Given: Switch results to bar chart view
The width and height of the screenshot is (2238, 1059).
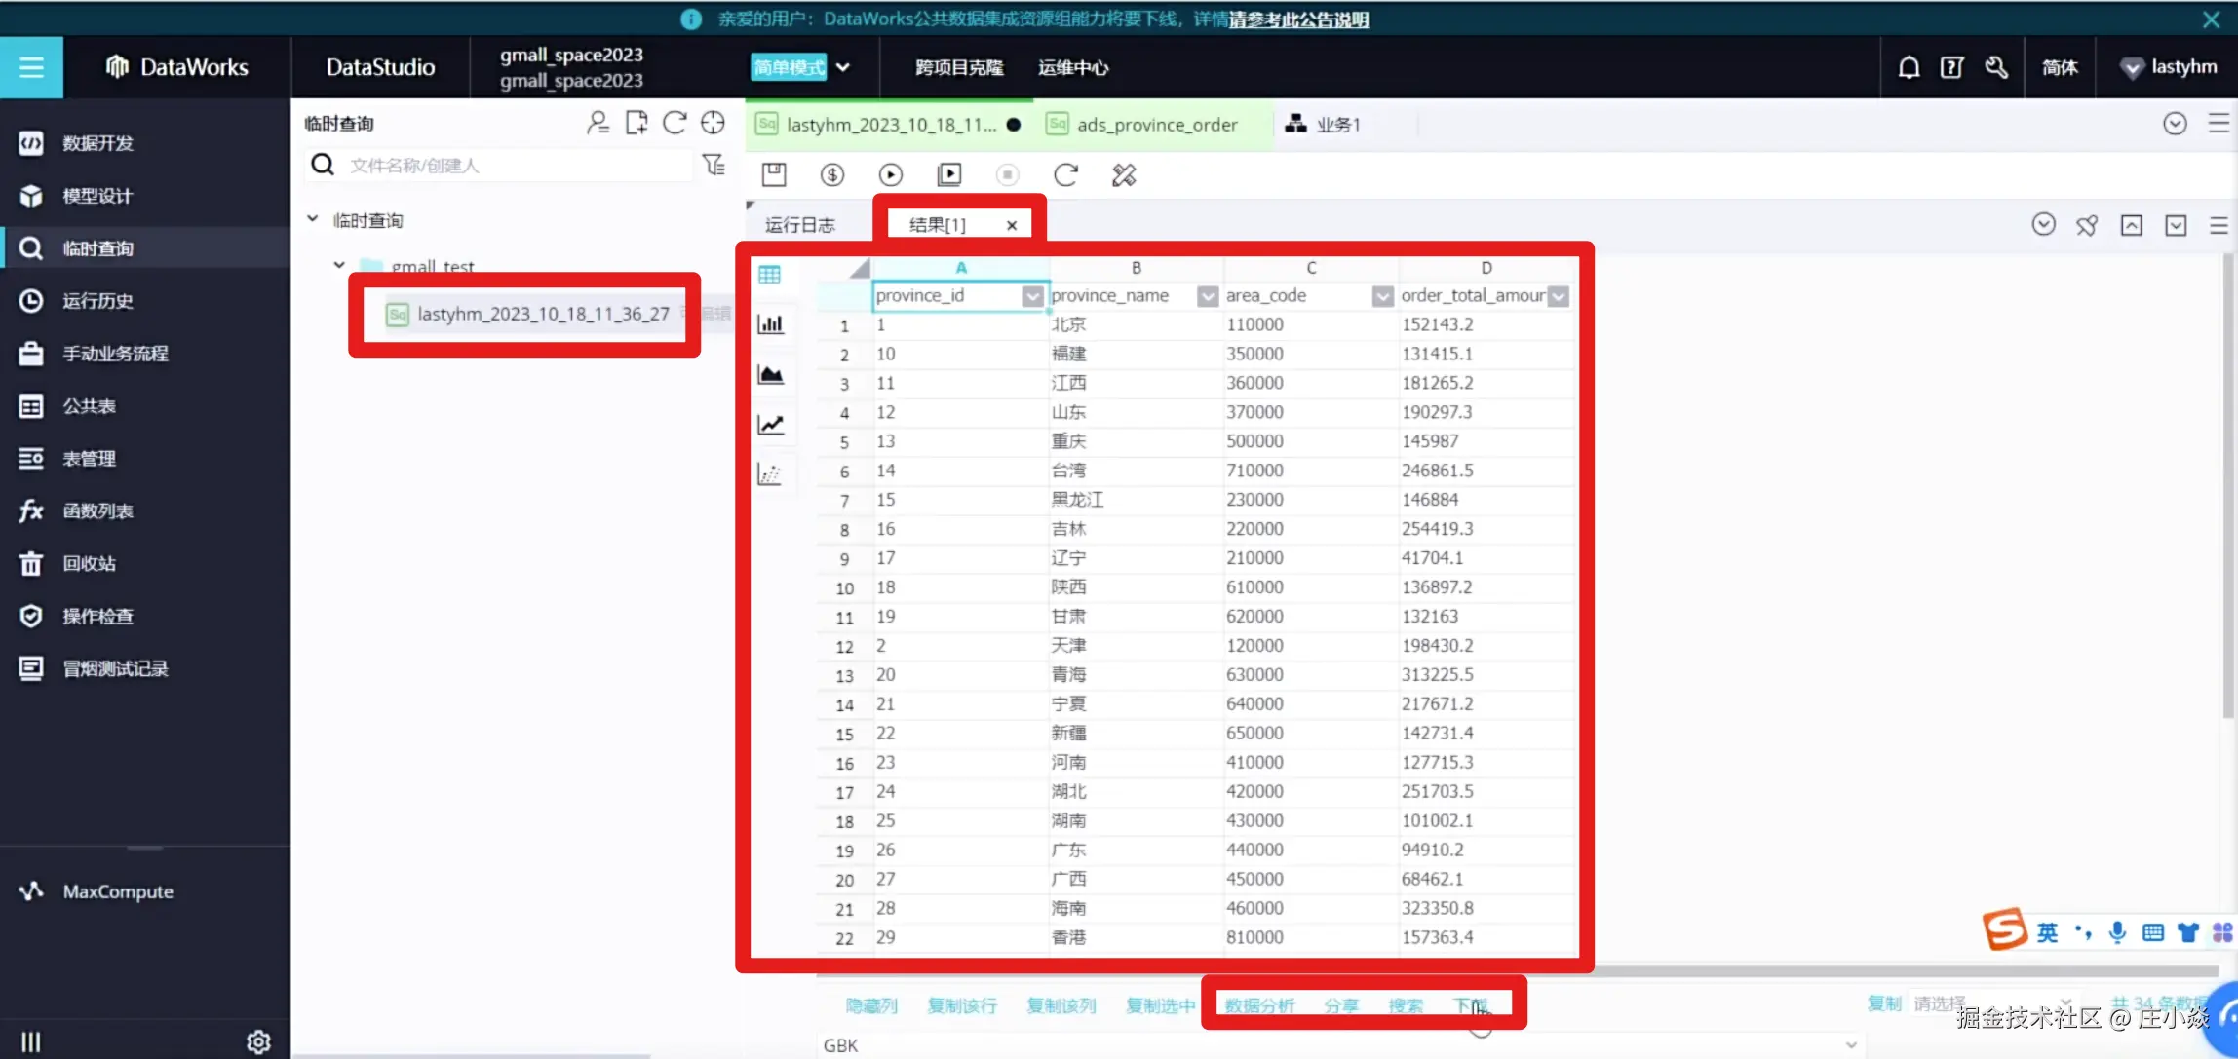Looking at the screenshot, I should click(x=770, y=324).
